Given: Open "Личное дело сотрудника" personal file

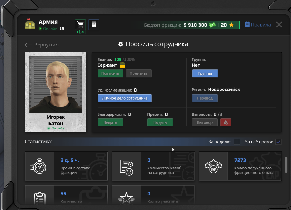Looking at the screenshot, I should (124, 98).
